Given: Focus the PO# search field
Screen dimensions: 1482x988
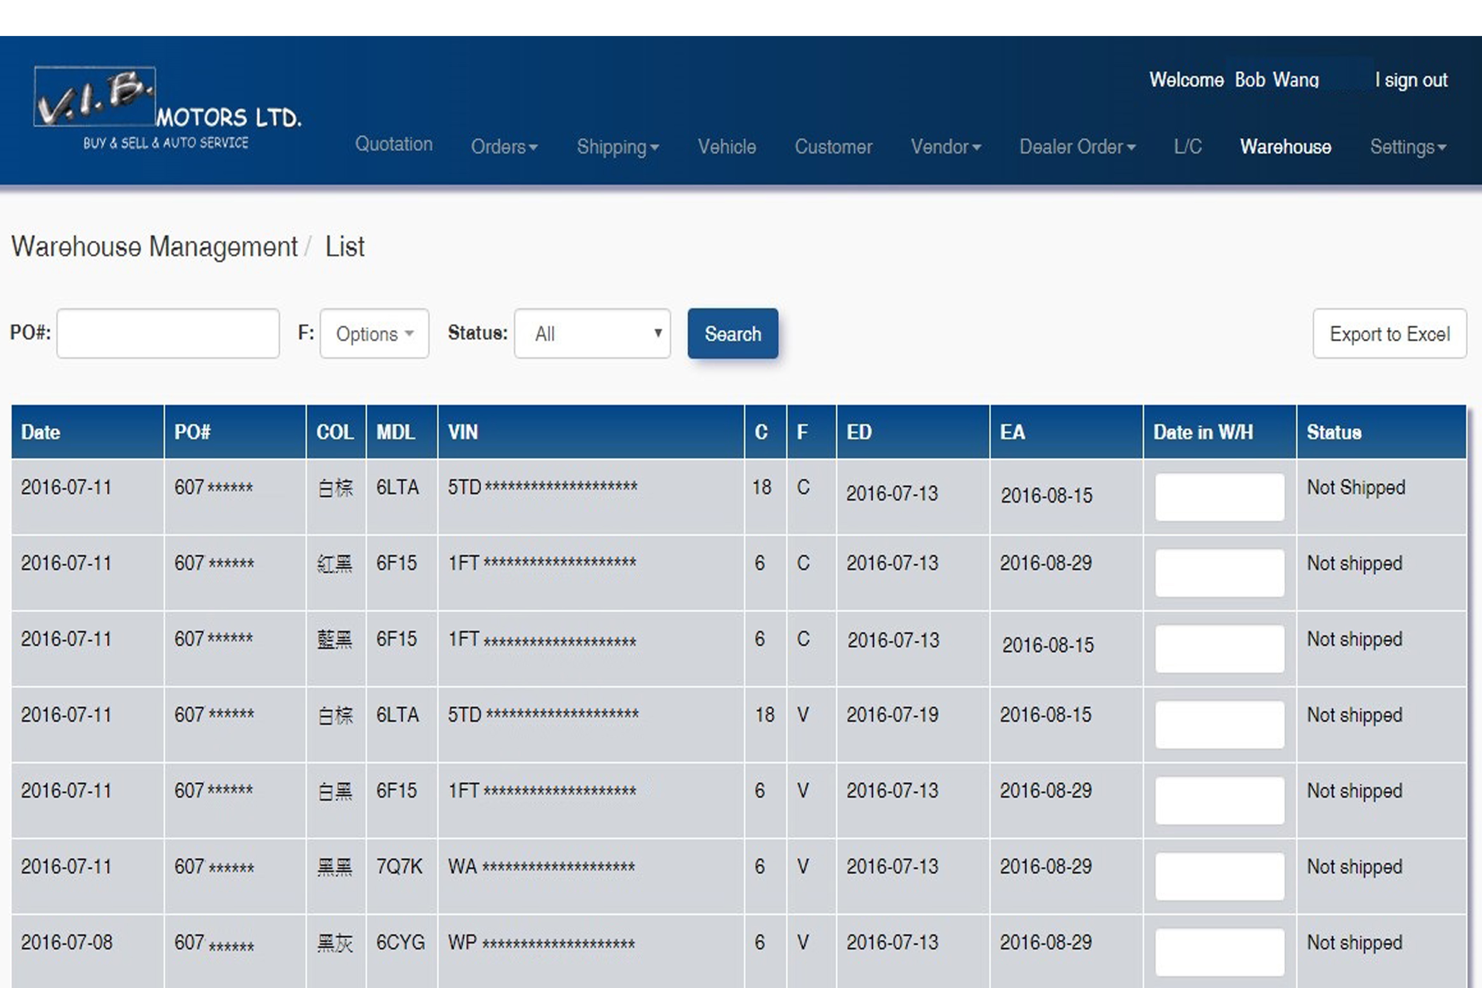Looking at the screenshot, I should pos(168,333).
